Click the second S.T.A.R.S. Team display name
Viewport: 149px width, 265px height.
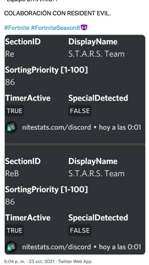point(97,173)
